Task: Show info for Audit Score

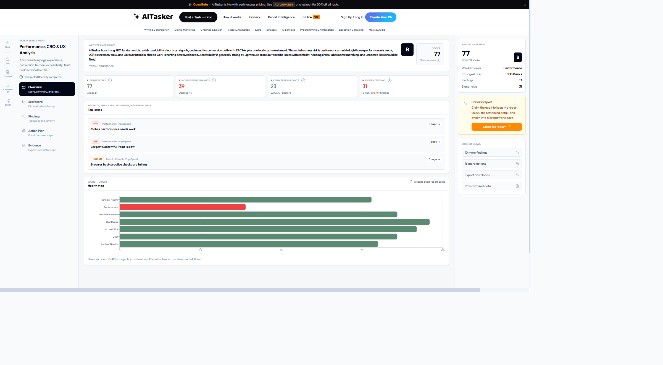Action: [110, 80]
